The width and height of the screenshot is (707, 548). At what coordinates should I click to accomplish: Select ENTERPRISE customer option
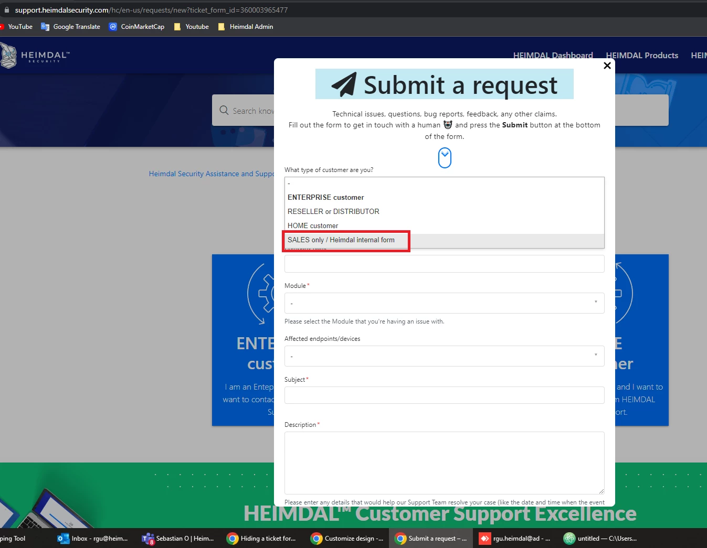[445, 197]
